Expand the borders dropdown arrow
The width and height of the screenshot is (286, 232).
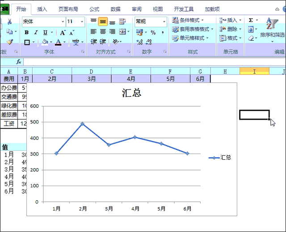[x=34, y=42]
